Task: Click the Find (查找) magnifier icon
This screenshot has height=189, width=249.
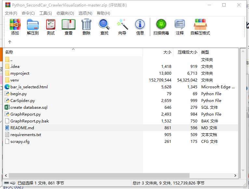Action: coord(104,24)
